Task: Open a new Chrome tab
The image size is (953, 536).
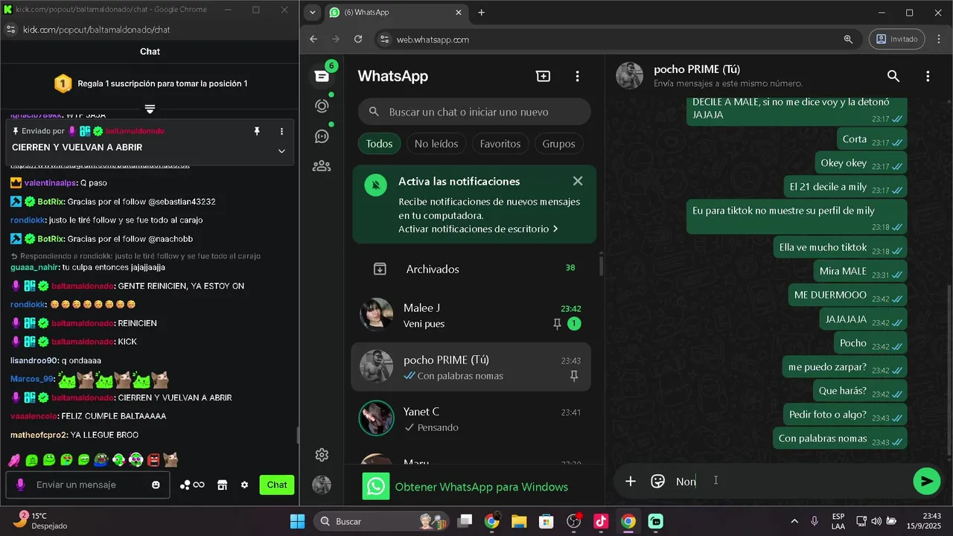Action: click(x=482, y=12)
